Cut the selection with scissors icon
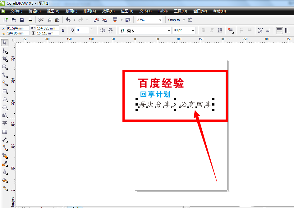 [x=41, y=20]
